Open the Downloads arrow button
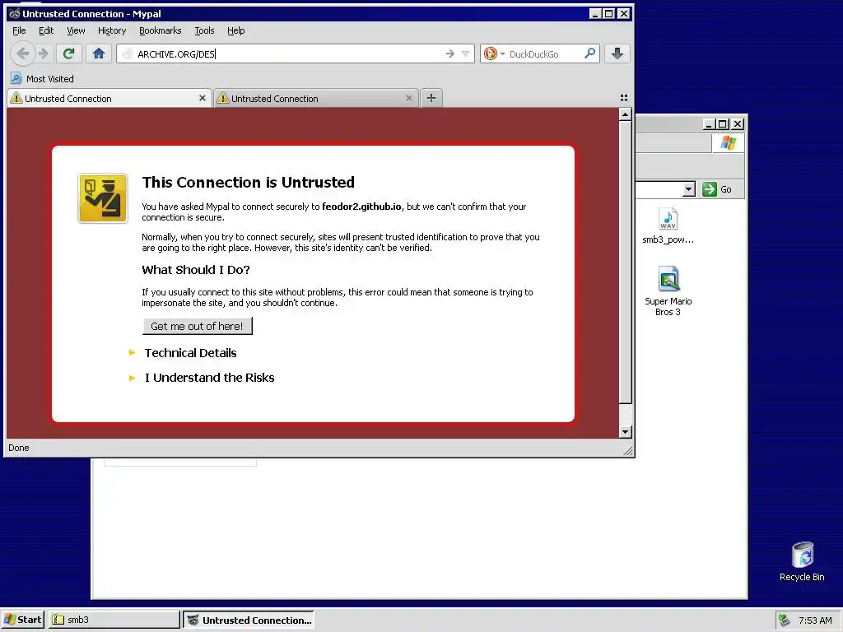 (x=617, y=53)
